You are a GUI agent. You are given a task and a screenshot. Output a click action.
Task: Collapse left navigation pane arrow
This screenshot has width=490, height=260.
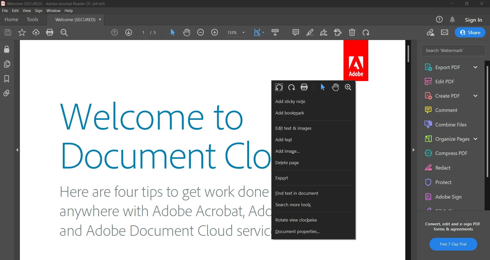[x=17, y=150]
